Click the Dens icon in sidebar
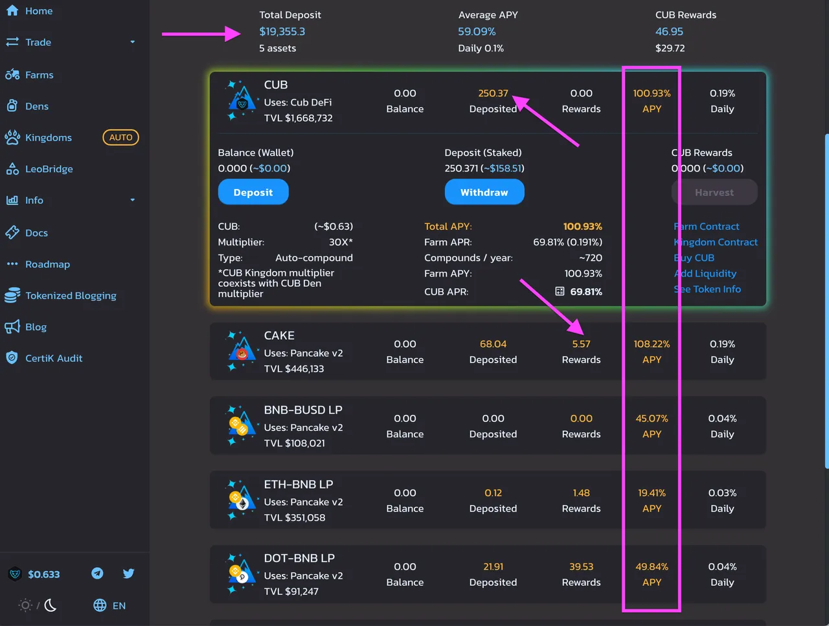This screenshot has height=626, width=829. [12, 106]
